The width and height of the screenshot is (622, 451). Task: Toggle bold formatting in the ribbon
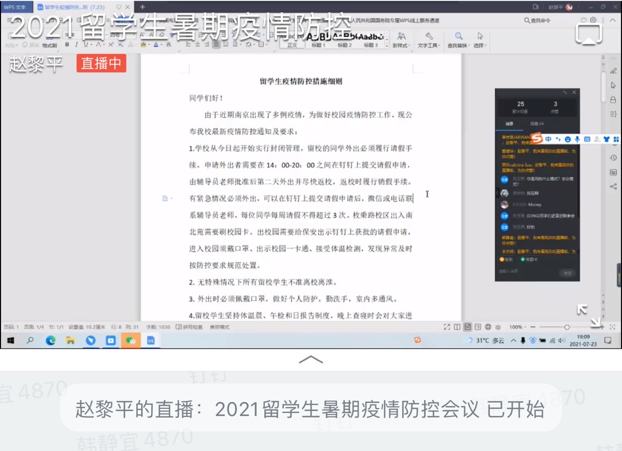(x=67, y=45)
